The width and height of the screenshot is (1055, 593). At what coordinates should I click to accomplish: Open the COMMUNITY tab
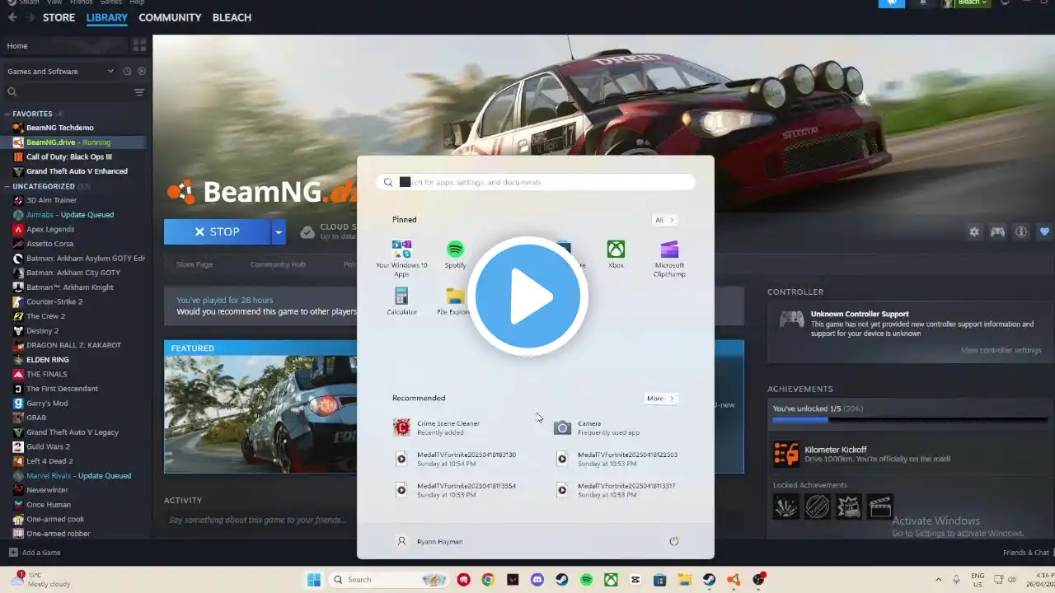point(170,17)
